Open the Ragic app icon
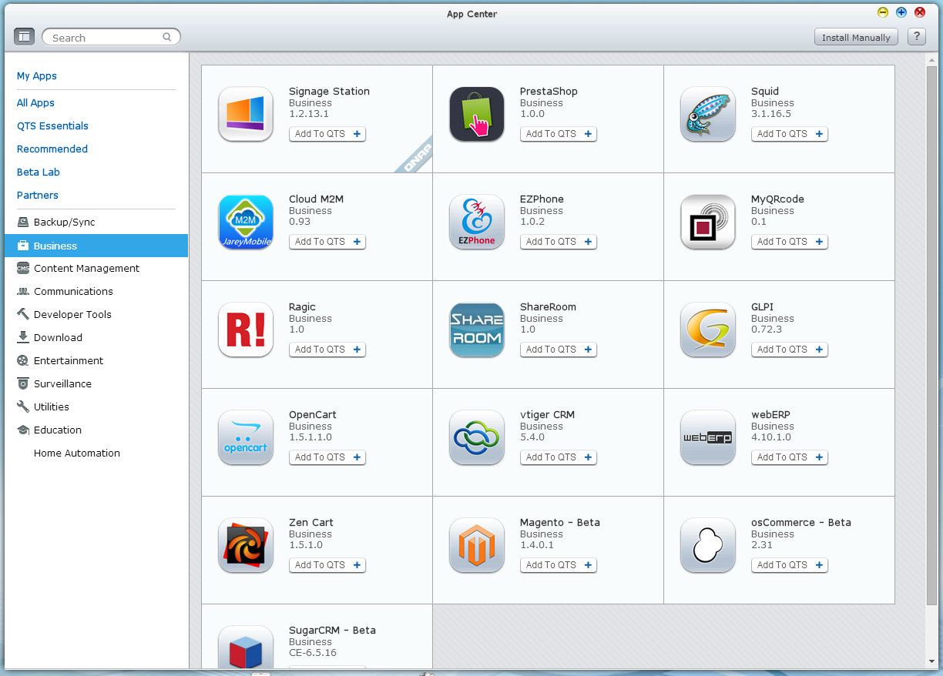943x676 pixels. click(x=246, y=330)
